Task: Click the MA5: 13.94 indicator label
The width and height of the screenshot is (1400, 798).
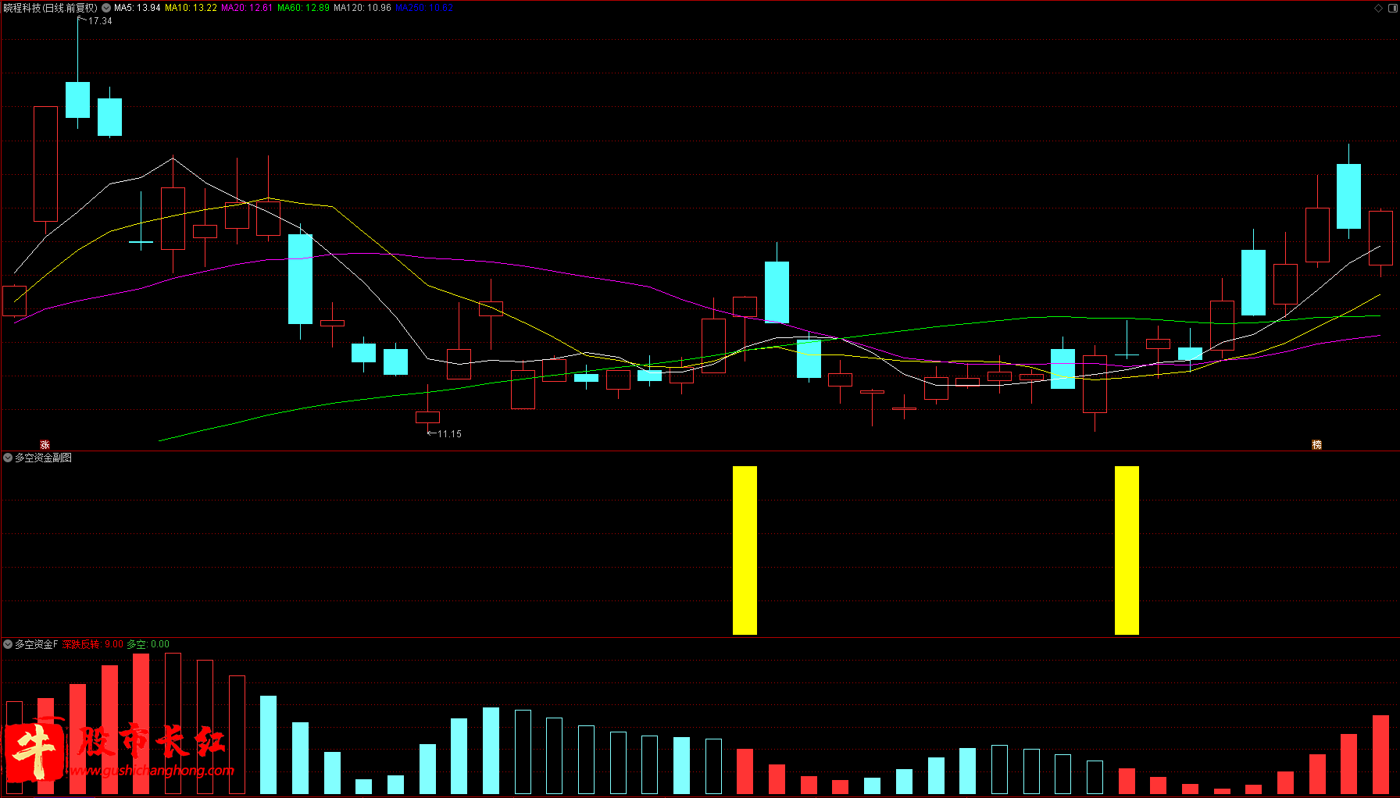Action: (x=137, y=8)
